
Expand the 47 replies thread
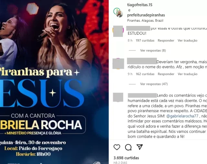(154, 84)
